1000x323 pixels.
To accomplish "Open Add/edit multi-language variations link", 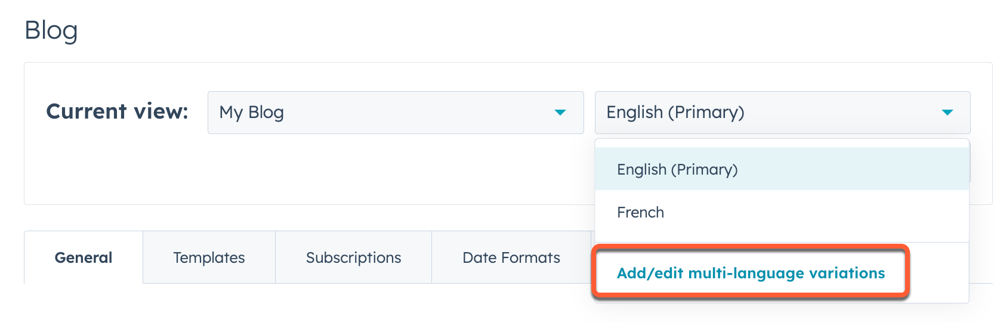I will click(751, 273).
